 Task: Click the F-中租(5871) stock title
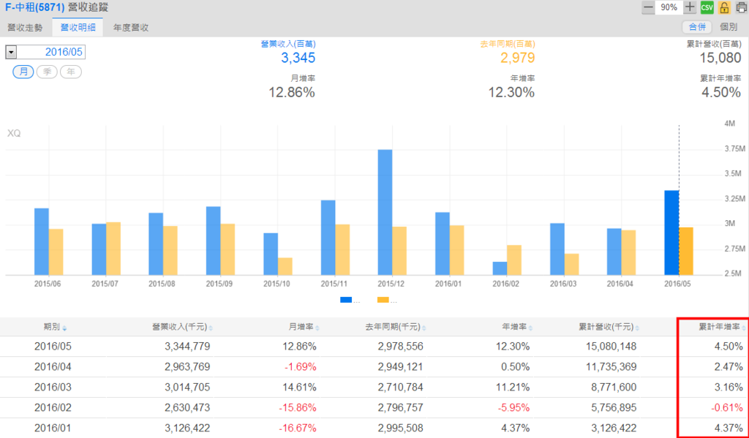tap(34, 7)
